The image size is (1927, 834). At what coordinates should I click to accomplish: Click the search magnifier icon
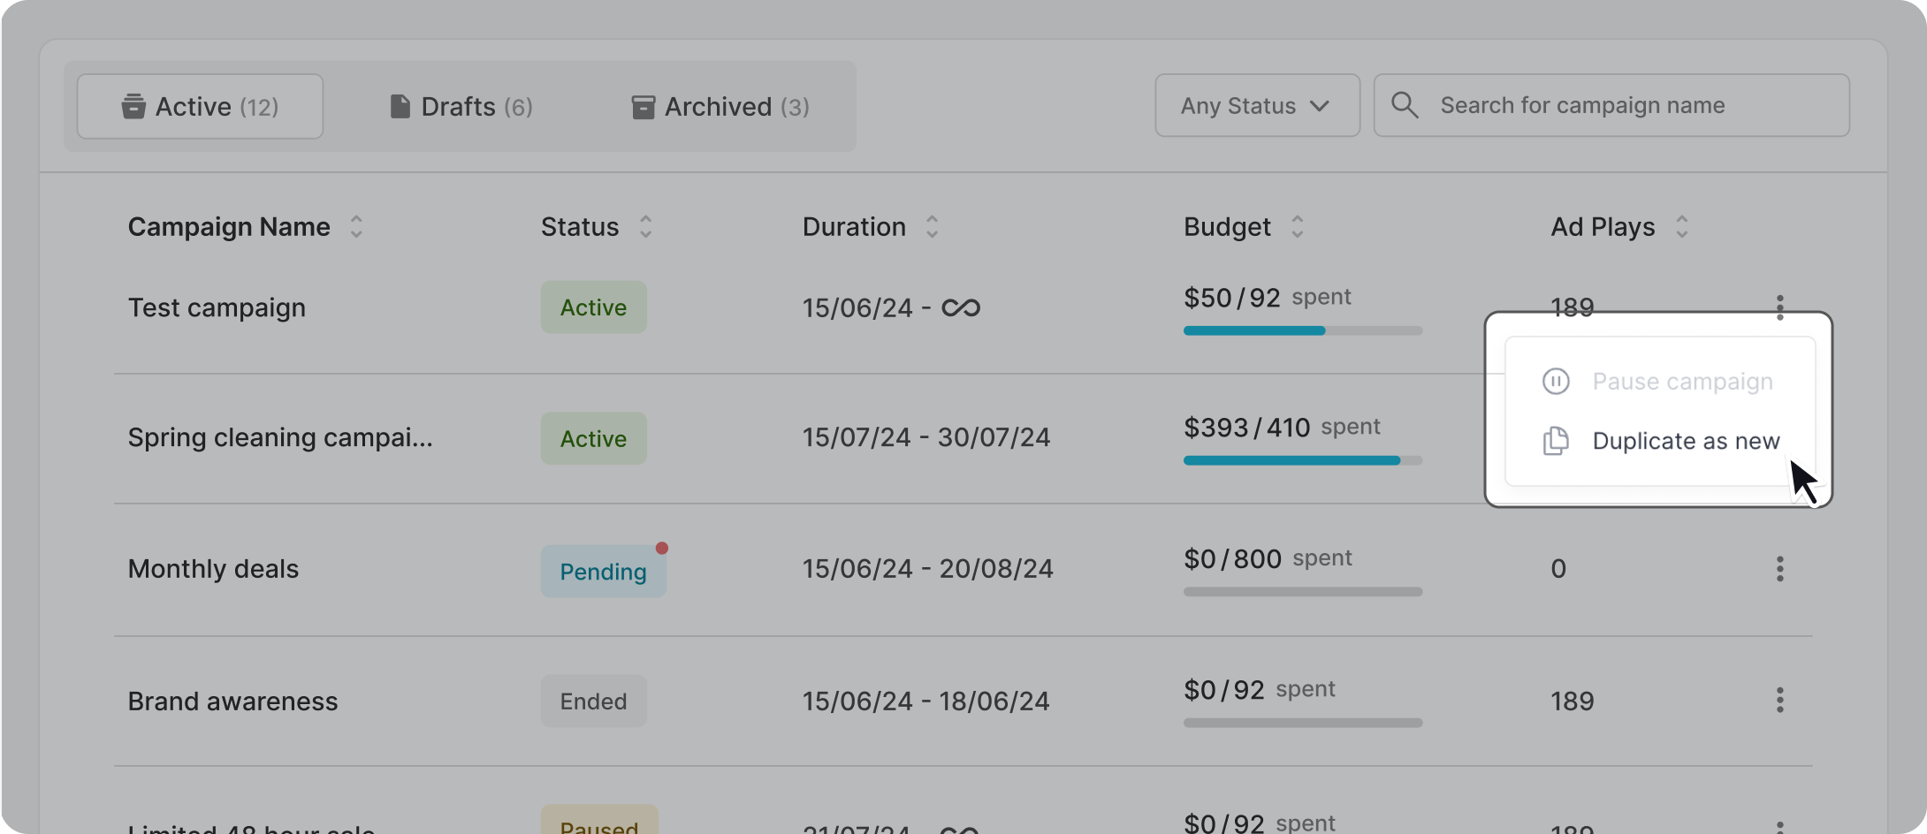point(1405,106)
